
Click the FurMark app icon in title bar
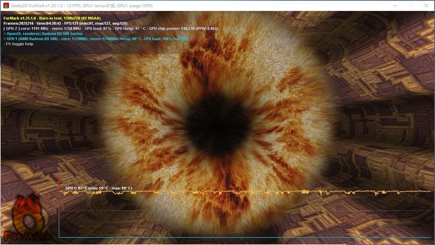coord(6,5)
